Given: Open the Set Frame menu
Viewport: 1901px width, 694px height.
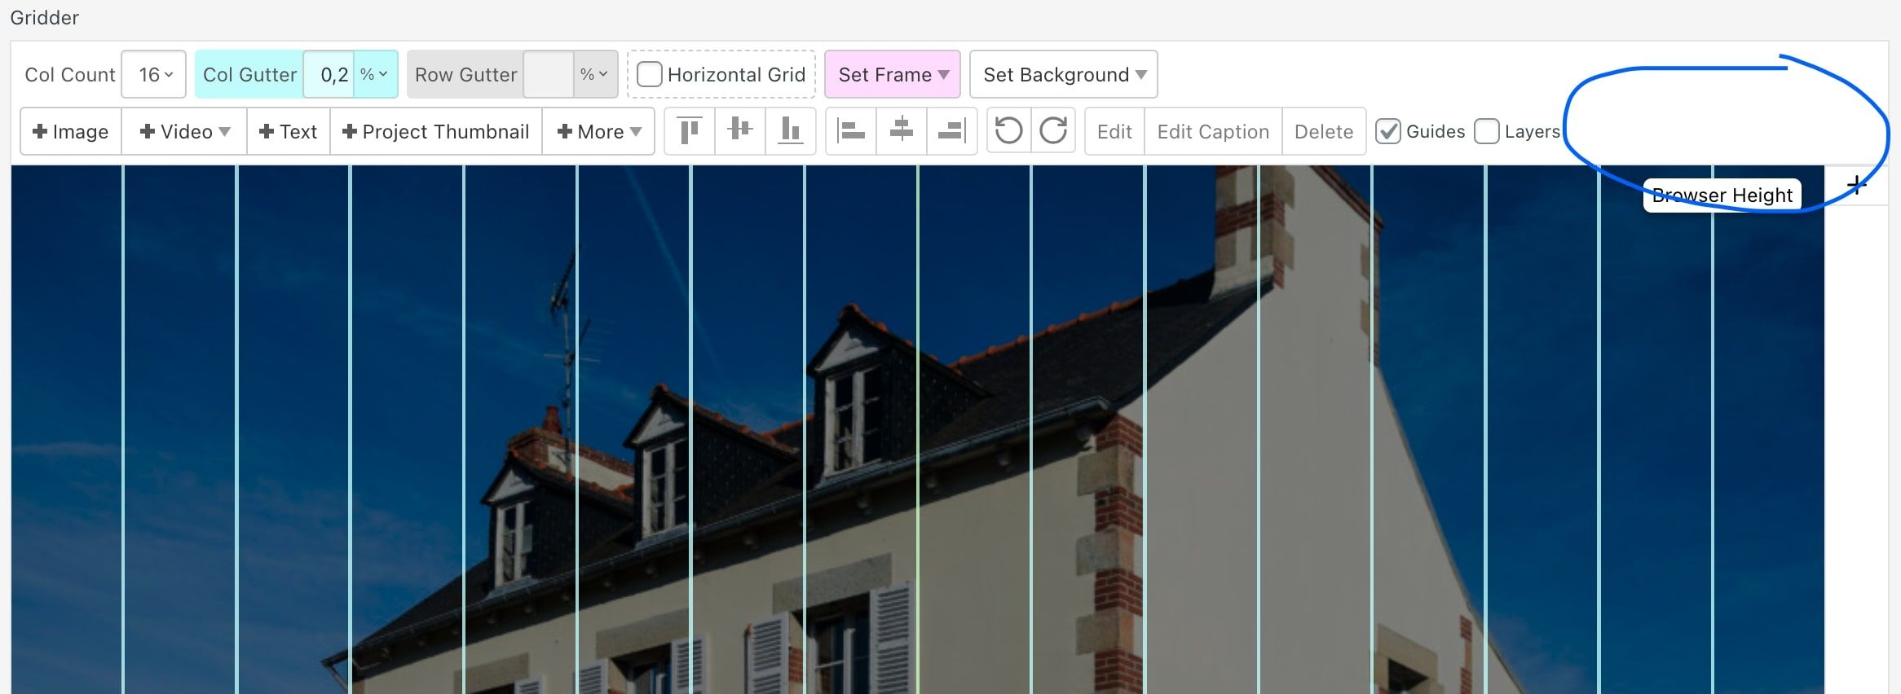Looking at the screenshot, I should [x=893, y=74].
